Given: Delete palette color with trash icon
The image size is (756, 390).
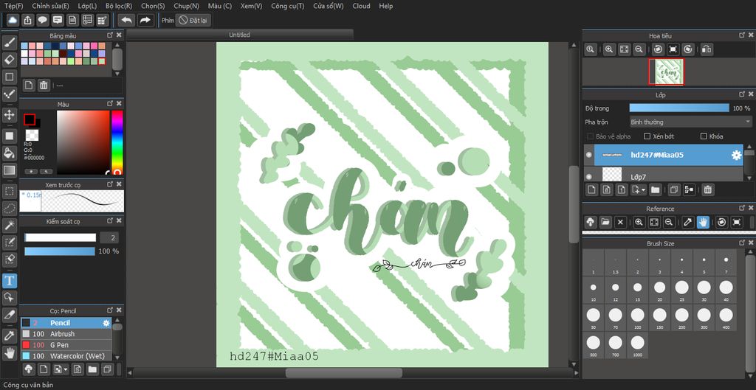Looking at the screenshot, I should click(x=44, y=86).
